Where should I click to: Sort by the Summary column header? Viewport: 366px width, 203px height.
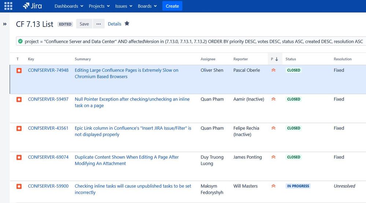click(x=83, y=59)
